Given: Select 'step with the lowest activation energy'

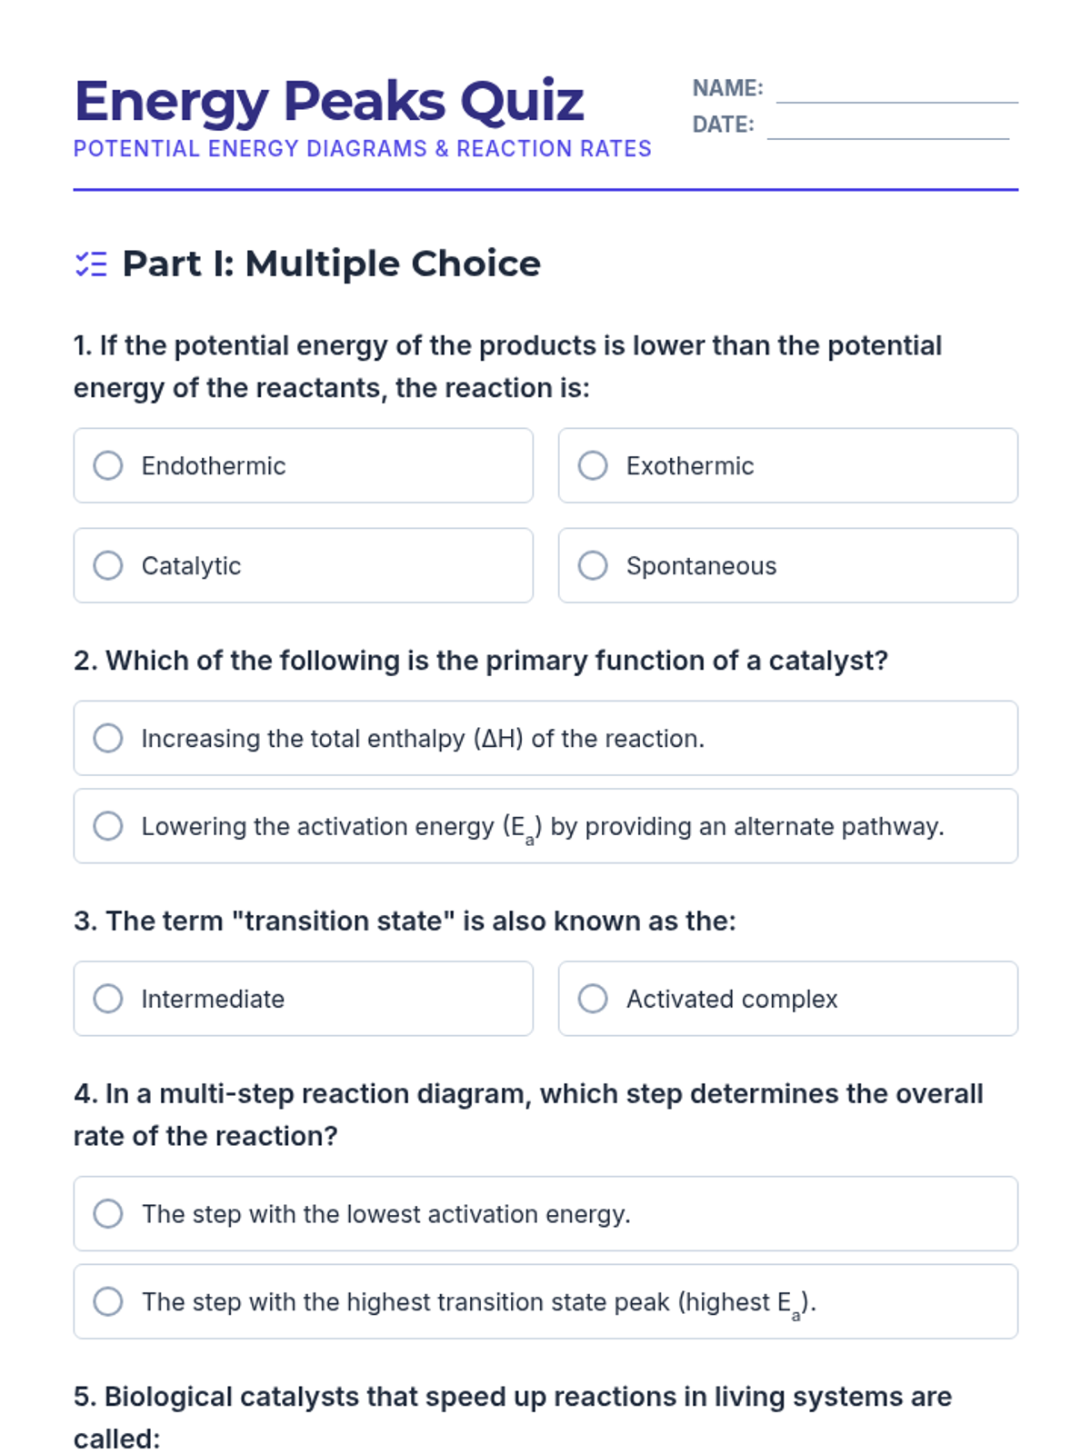Looking at the screenshot, I should click(108, 1213).
